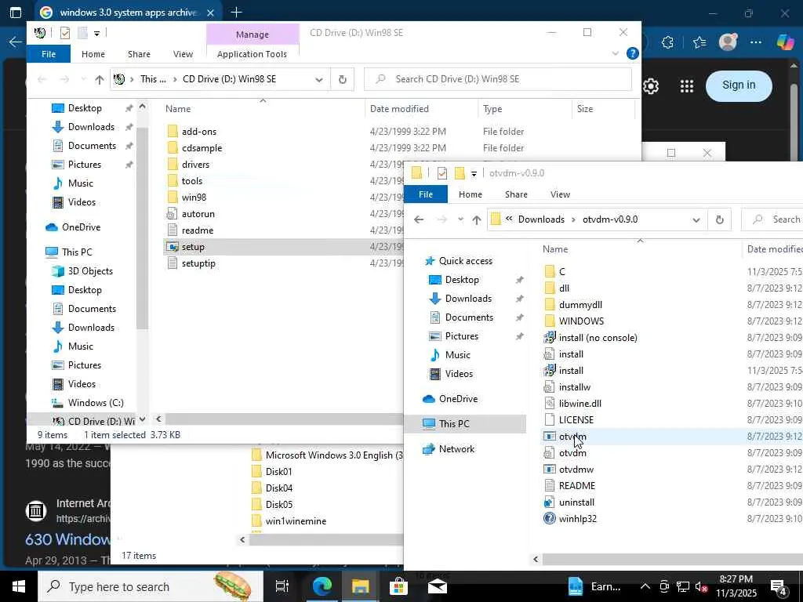Open Google settings gear in browser
This screenshot has width=803, height=602.
tap(650, 86)
